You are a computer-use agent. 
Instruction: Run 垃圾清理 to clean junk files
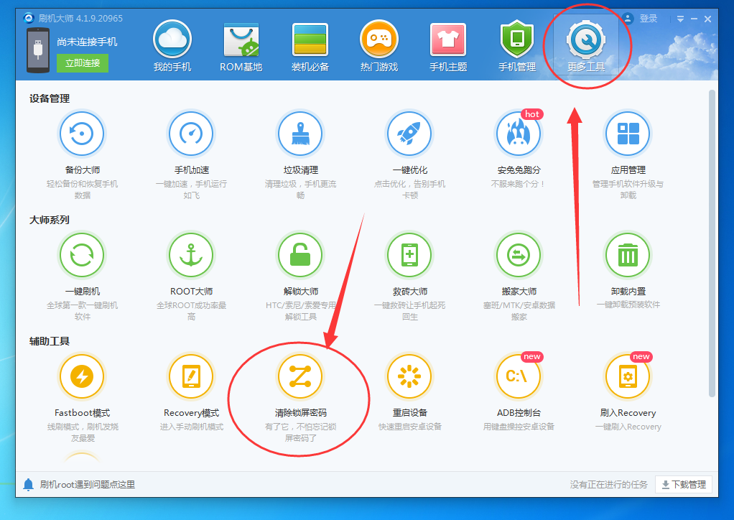(299, 133)
